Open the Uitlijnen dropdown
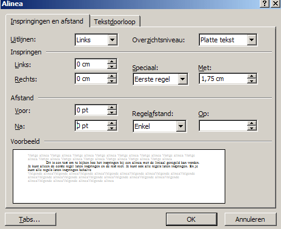 pyautogui.click(x=112, y=40)
